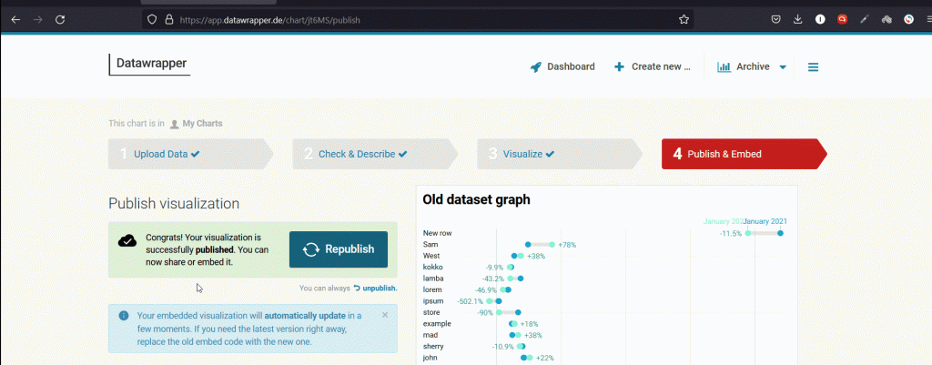Expand the Archive dropdown arrow
Viewport: 932px width, 365px height.
(x=783, y=67)
